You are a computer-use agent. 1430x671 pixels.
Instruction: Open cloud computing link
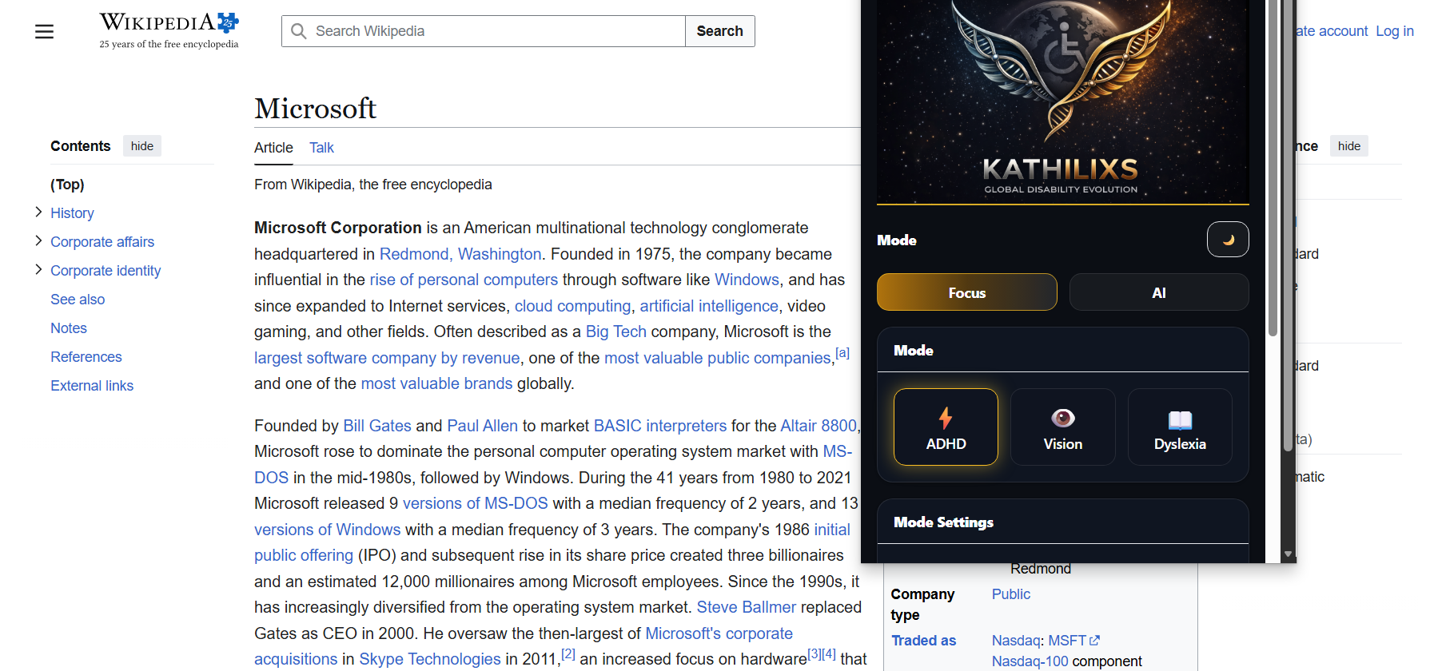click(x=572, y=306)
